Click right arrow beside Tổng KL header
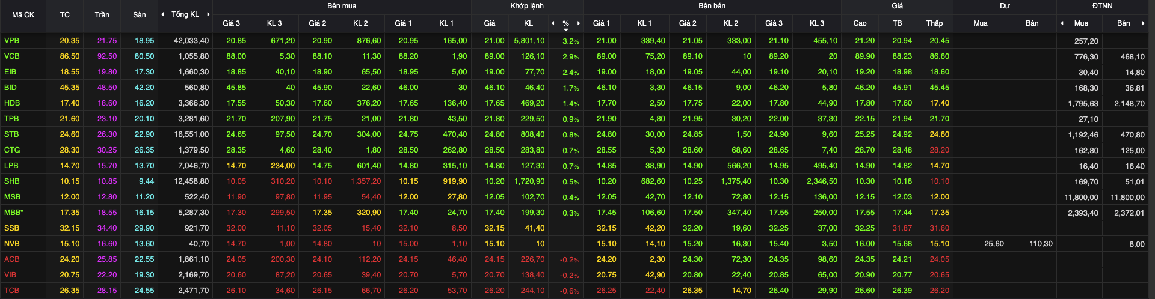The height and width of the screenshot is (299, 1155). point(208,14)
